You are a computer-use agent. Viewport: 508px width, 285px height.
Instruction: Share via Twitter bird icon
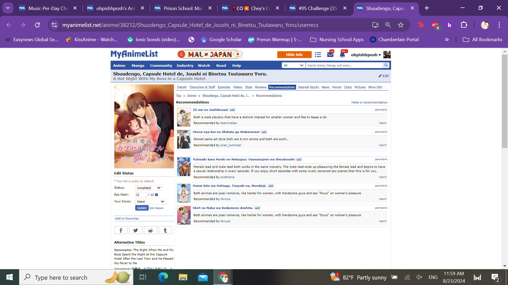coord(135,230)
